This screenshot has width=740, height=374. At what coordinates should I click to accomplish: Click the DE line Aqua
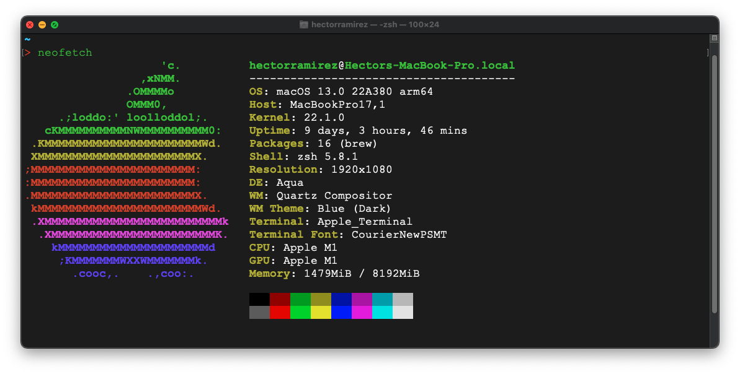tap(276, 183)
